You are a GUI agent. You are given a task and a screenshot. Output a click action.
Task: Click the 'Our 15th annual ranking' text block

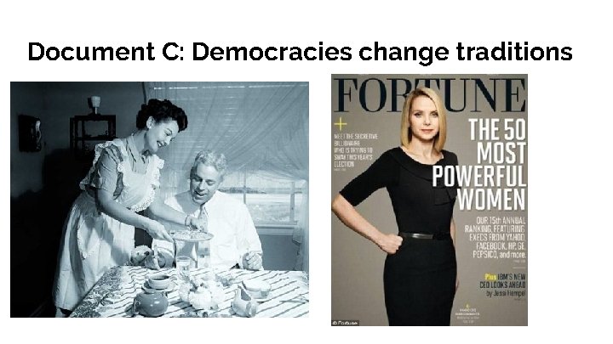(496, 238)
